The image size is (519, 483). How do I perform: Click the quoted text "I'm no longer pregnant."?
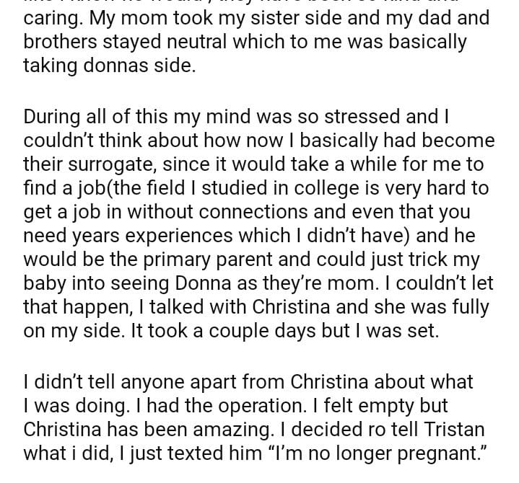pyautogui.click(x=375, y=453)
